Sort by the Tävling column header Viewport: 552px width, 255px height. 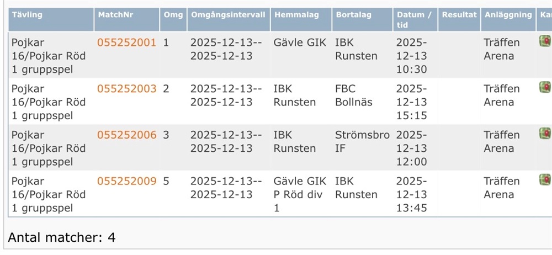tap(27, 15)
